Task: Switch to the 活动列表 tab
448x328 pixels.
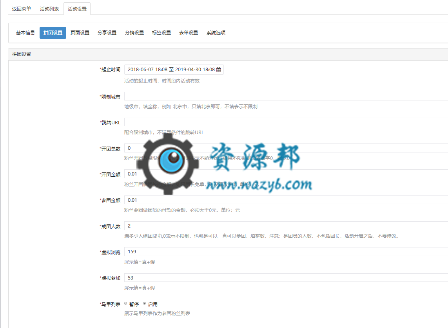Action: (x=49, y=9)
